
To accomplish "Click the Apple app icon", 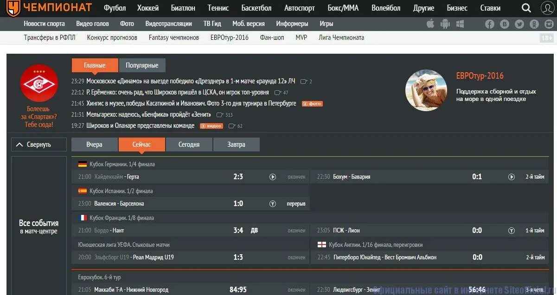I will click(x=430, y=24).
